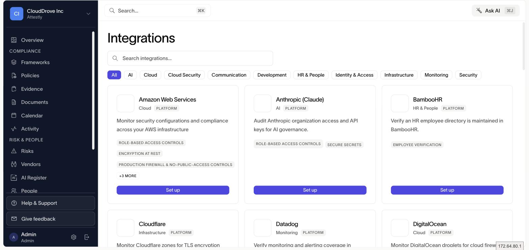Click the Give feedback envelope icon
529x250 pixels.
pyautogui.click(x=14, y=219)
